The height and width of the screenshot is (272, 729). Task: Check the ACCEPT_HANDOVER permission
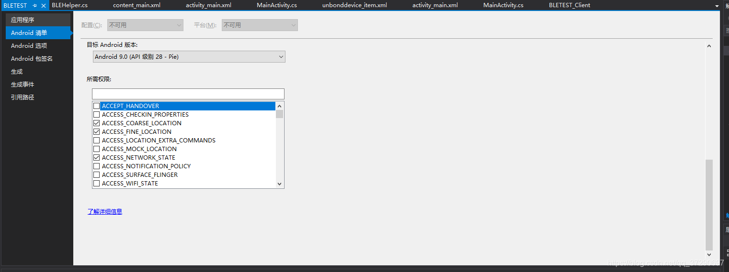96,106
